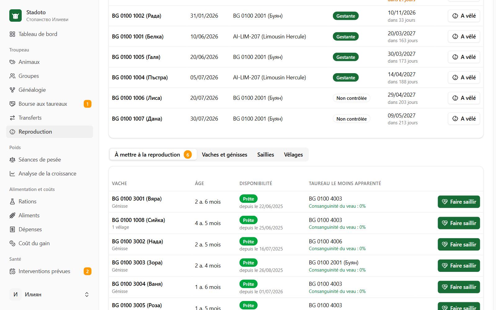Open the Transferts arrows icon
This screenshot has width=496, height=310.
click(x=12, y=118)
